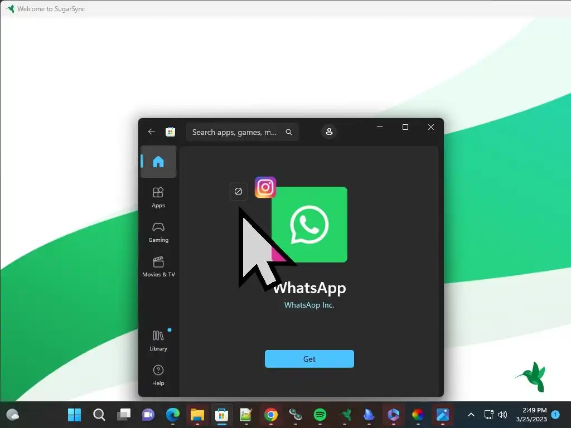Open the Apps section in sidebar

pos(158,197)
